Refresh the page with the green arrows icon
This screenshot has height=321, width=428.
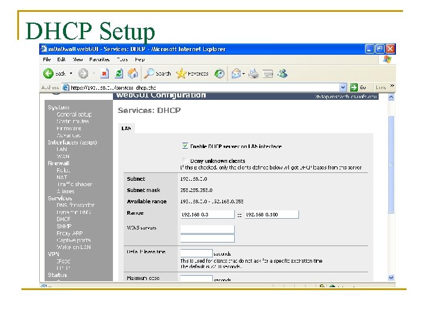[119, 74]
